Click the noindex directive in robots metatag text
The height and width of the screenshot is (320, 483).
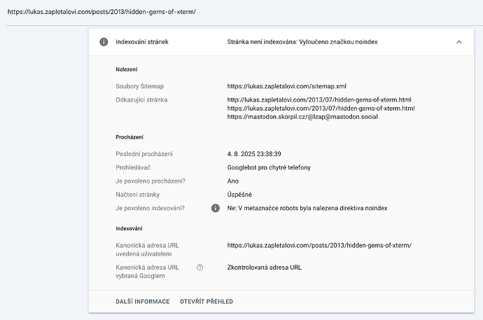[x=307, y=208]
